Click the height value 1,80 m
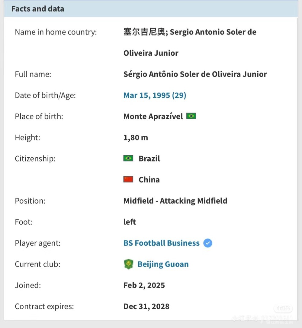 tap(136, 138)
